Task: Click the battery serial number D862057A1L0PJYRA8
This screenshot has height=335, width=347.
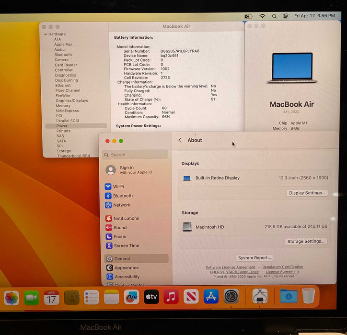Action: point(180,51)
